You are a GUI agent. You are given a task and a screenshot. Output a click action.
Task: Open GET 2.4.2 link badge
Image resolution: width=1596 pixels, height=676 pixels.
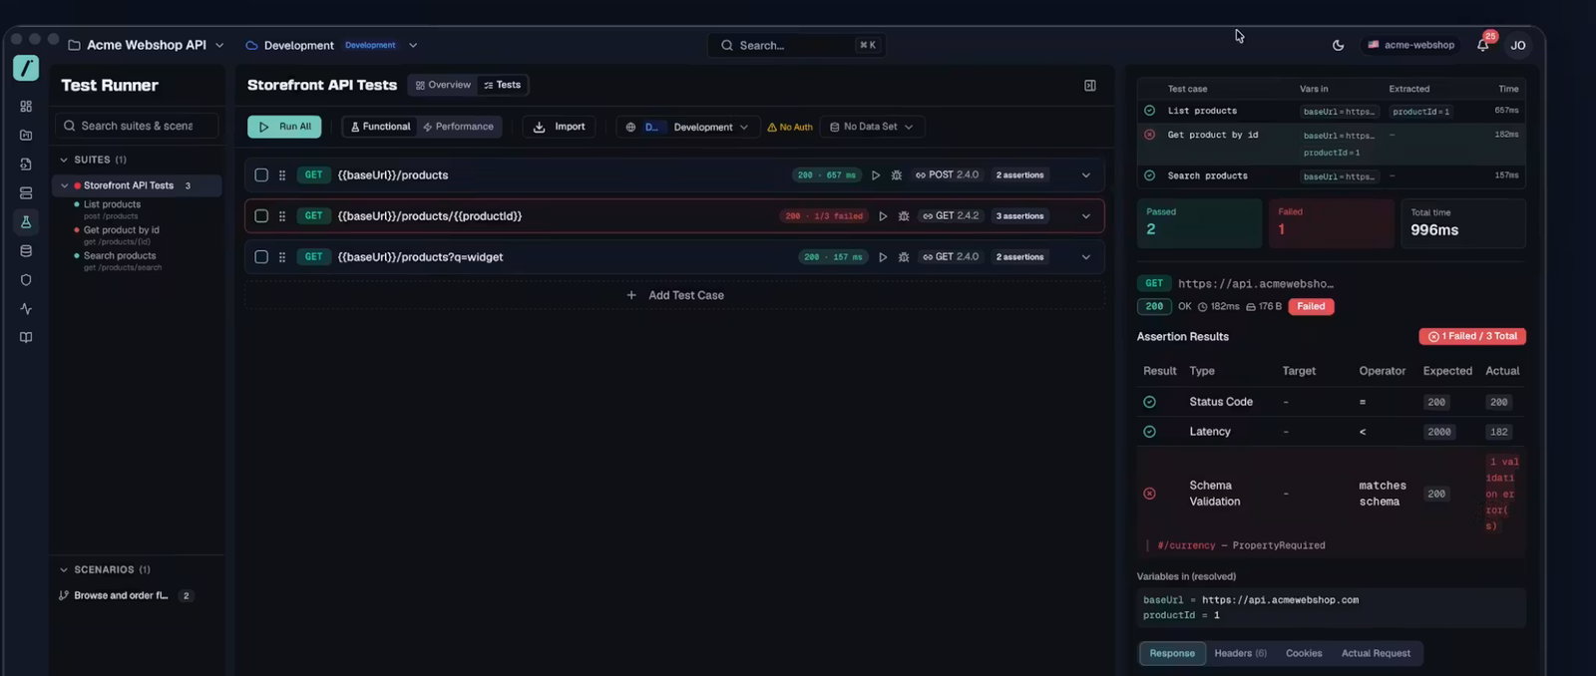(951, 216)
